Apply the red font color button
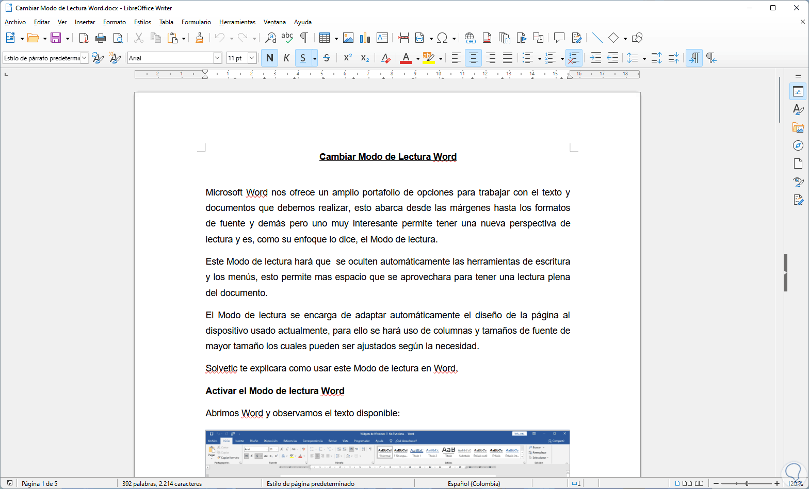 pyautogui.click(x=406, y=58)
